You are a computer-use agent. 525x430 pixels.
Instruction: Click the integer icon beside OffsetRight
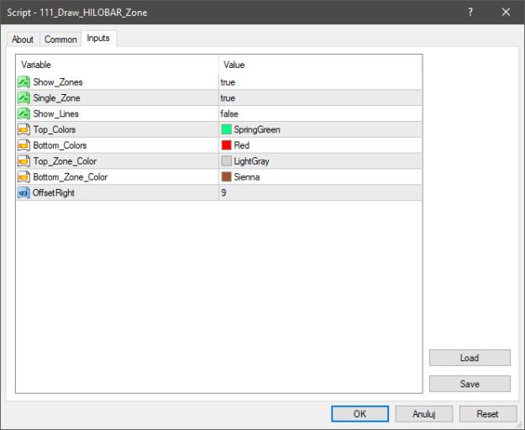pos(24,193)
